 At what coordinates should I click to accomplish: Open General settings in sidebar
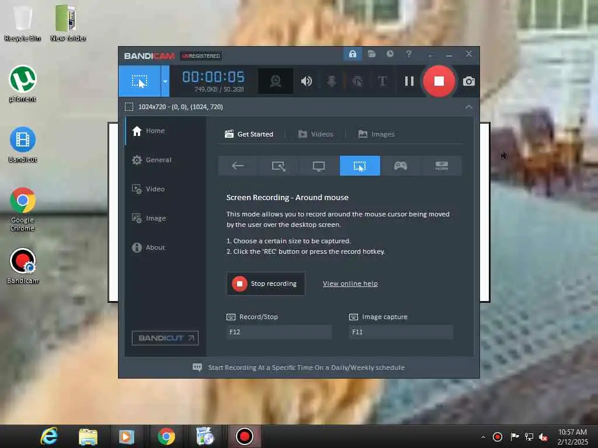click(165, 160)
